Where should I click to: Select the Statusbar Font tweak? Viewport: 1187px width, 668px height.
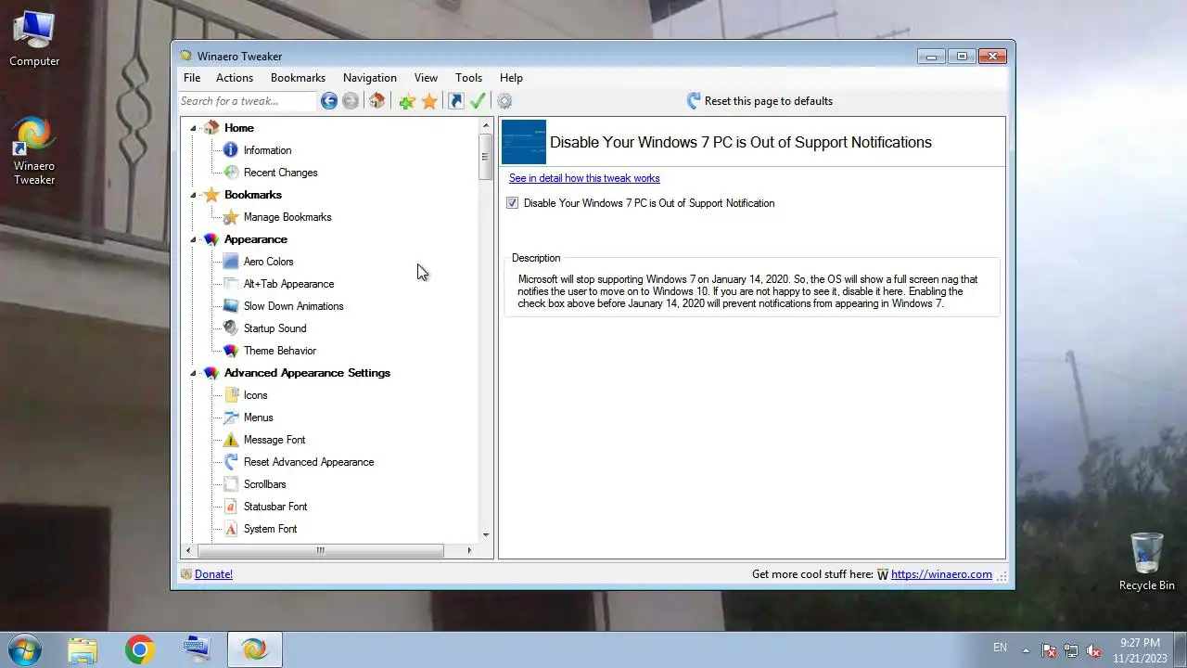point(274,507)
